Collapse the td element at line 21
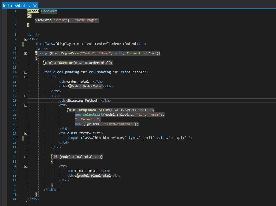 [26, 105]
